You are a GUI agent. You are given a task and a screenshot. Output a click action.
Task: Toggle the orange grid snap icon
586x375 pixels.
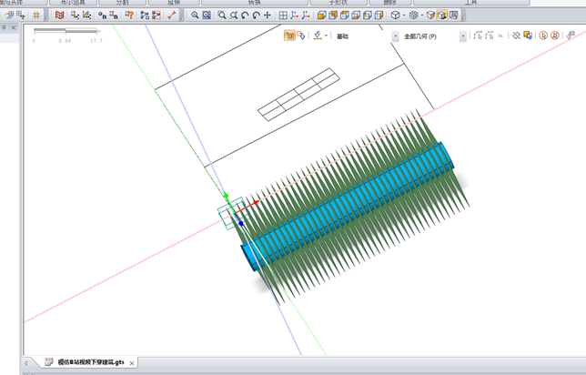click(x=36, y=15)
